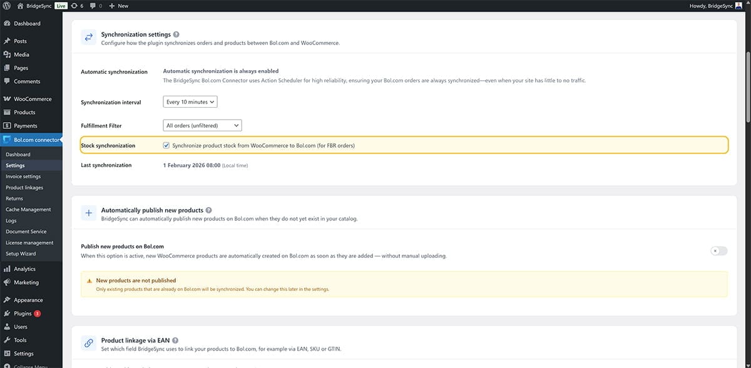This screenshot has width=751, height=368.
Task: Go to Cache Management
Action: point(28,209)
